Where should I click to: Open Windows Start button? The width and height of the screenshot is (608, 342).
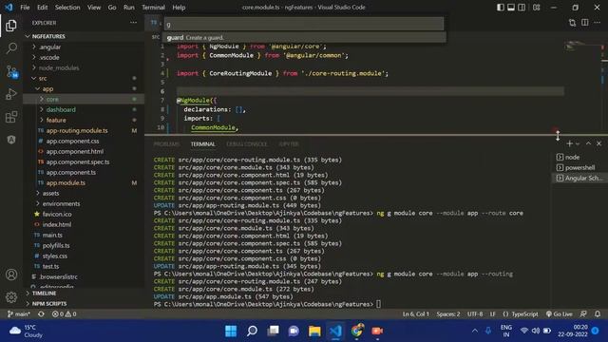[231, 331]
